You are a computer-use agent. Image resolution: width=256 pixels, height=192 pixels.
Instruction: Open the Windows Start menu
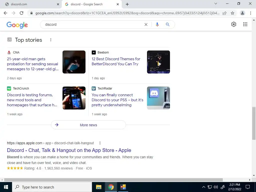coord(6,187)
